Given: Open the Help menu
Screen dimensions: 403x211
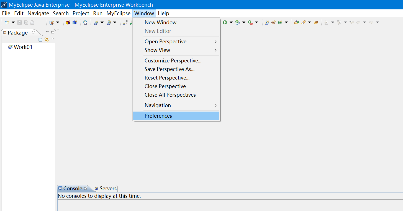Looking at the screenshot, I should (163, 13).
